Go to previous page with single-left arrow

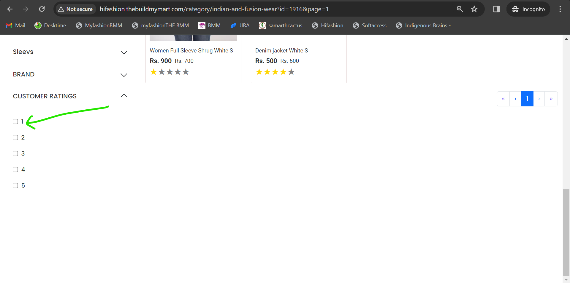coord(515,99)
